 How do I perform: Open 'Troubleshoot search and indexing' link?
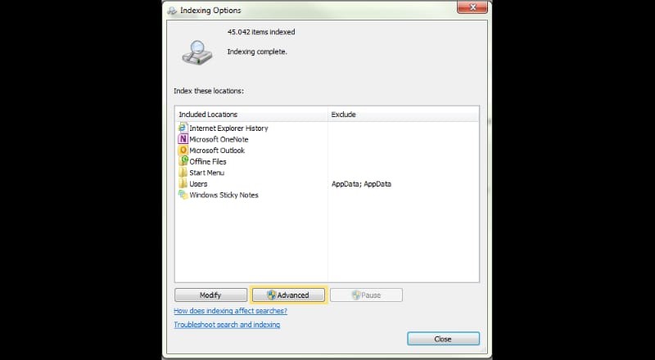[x=227, y=325]
